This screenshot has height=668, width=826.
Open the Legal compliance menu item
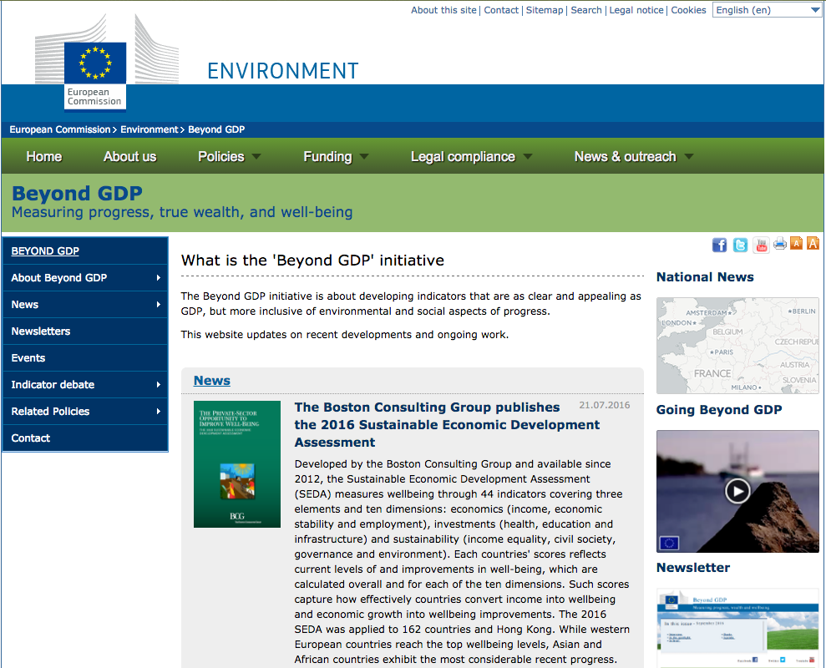(463, 156)
